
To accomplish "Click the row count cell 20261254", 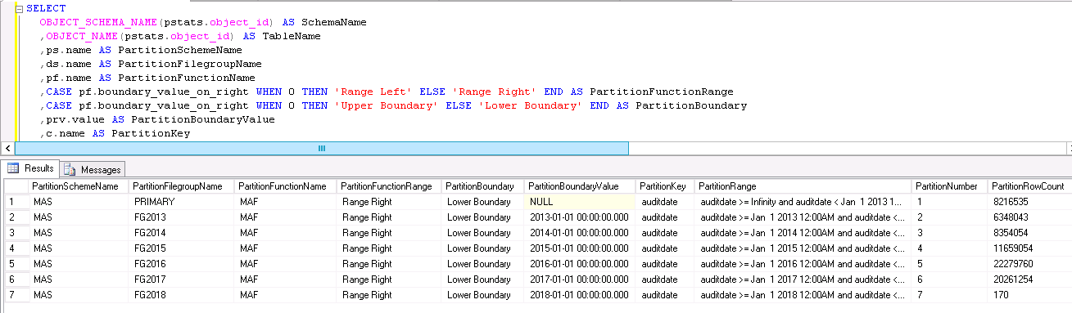I will [x=1029, y=279].
